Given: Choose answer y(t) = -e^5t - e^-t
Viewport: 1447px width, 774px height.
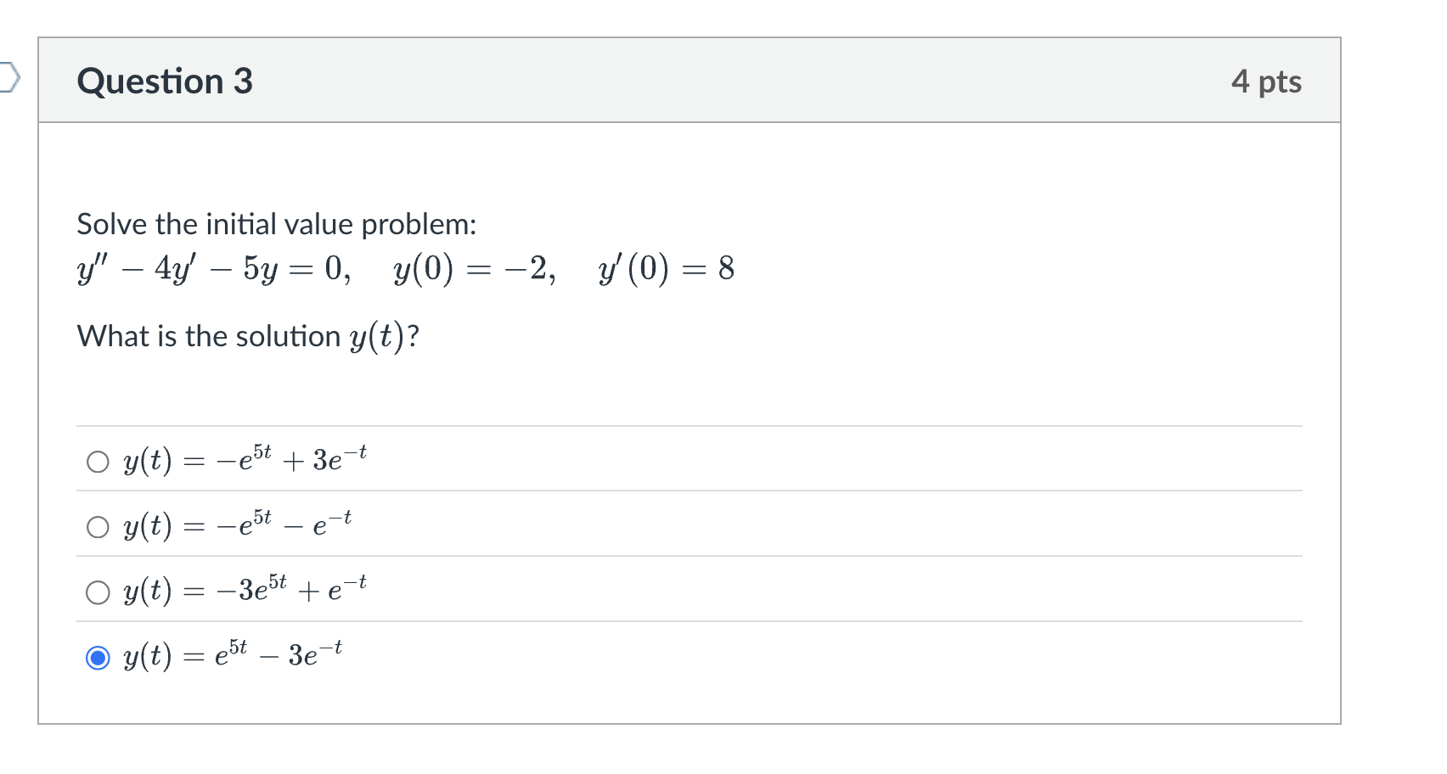Looking at the screenshot, I should [97, 527].
